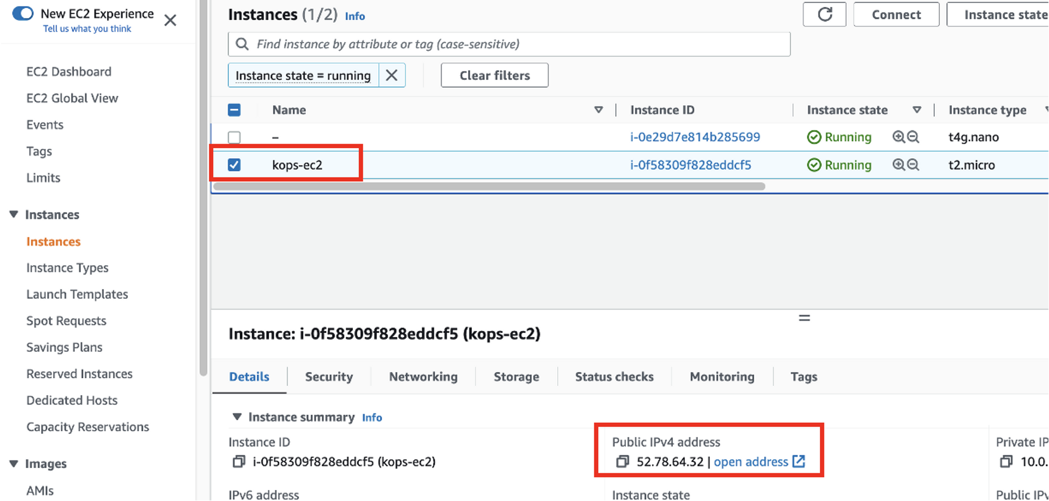This screenshot has height=501, width=1049.
Task: Collapse the Instance summary section
Action: coord(237,417)
